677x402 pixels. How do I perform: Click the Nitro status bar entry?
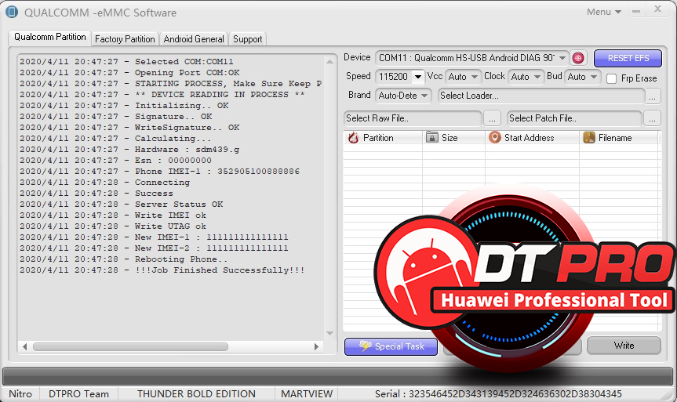pyautogui.click(x=20, y=394)
